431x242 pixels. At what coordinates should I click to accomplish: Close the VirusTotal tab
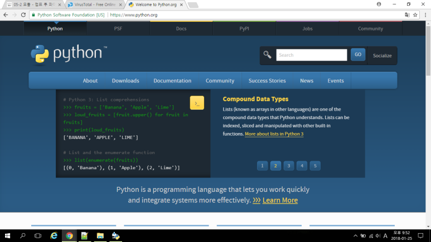point(120,4)
